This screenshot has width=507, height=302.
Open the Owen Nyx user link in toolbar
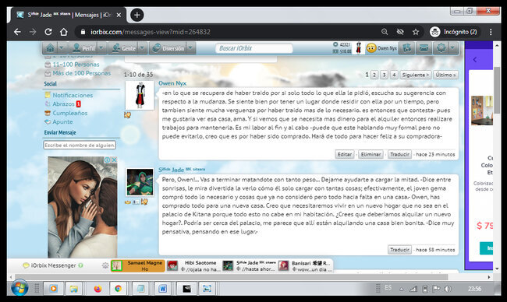(x=387, y=48)
